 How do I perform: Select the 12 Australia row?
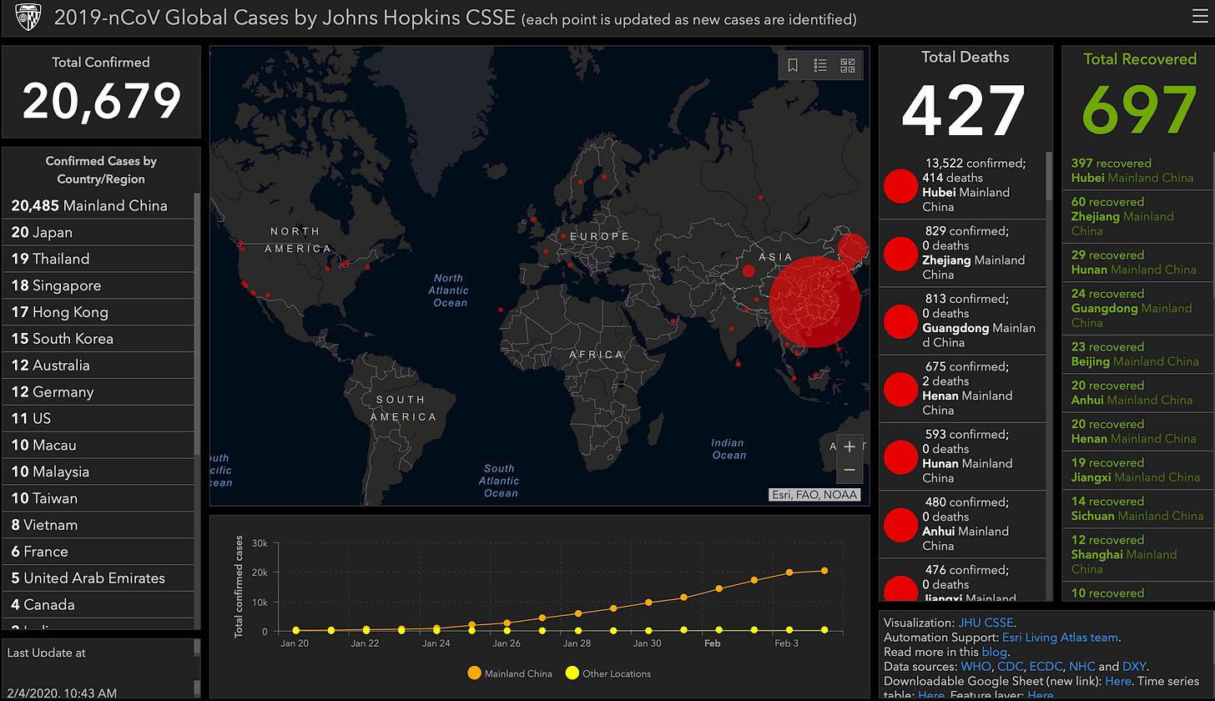pyautogui.click(x=98, y=366)
